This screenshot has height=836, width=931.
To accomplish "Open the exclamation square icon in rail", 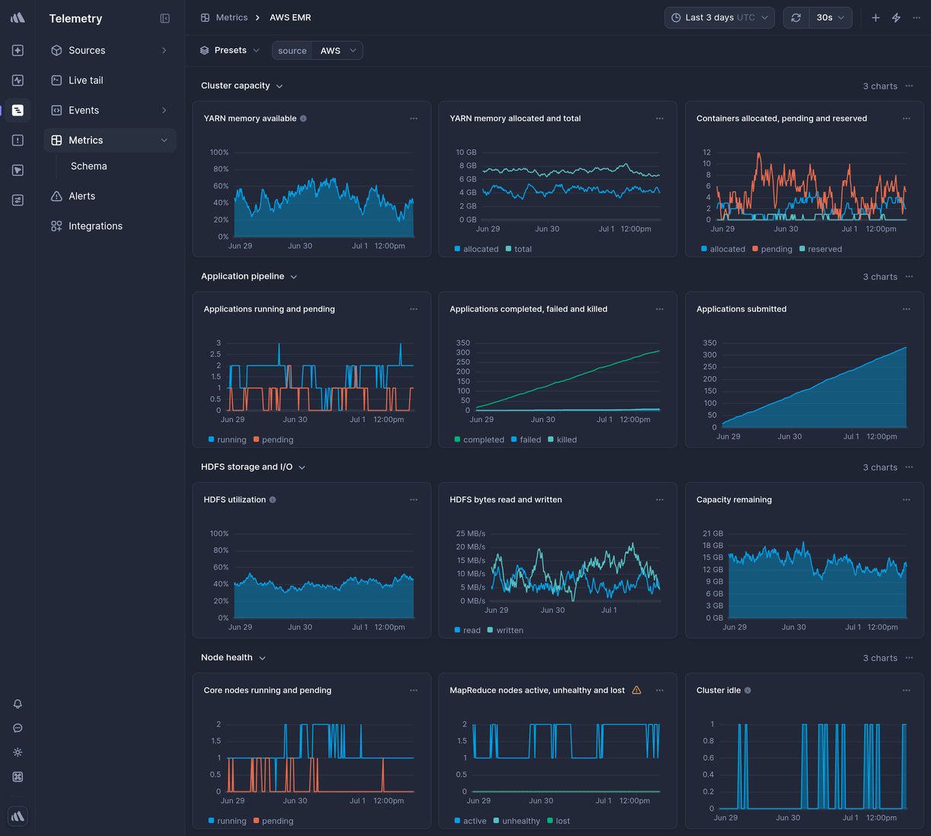I will (17, 140).
